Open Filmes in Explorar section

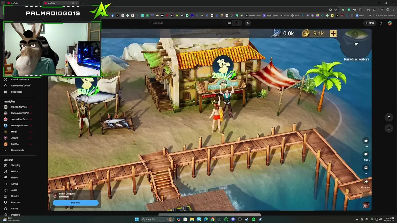pyautogui.click(x=14, y=178)
